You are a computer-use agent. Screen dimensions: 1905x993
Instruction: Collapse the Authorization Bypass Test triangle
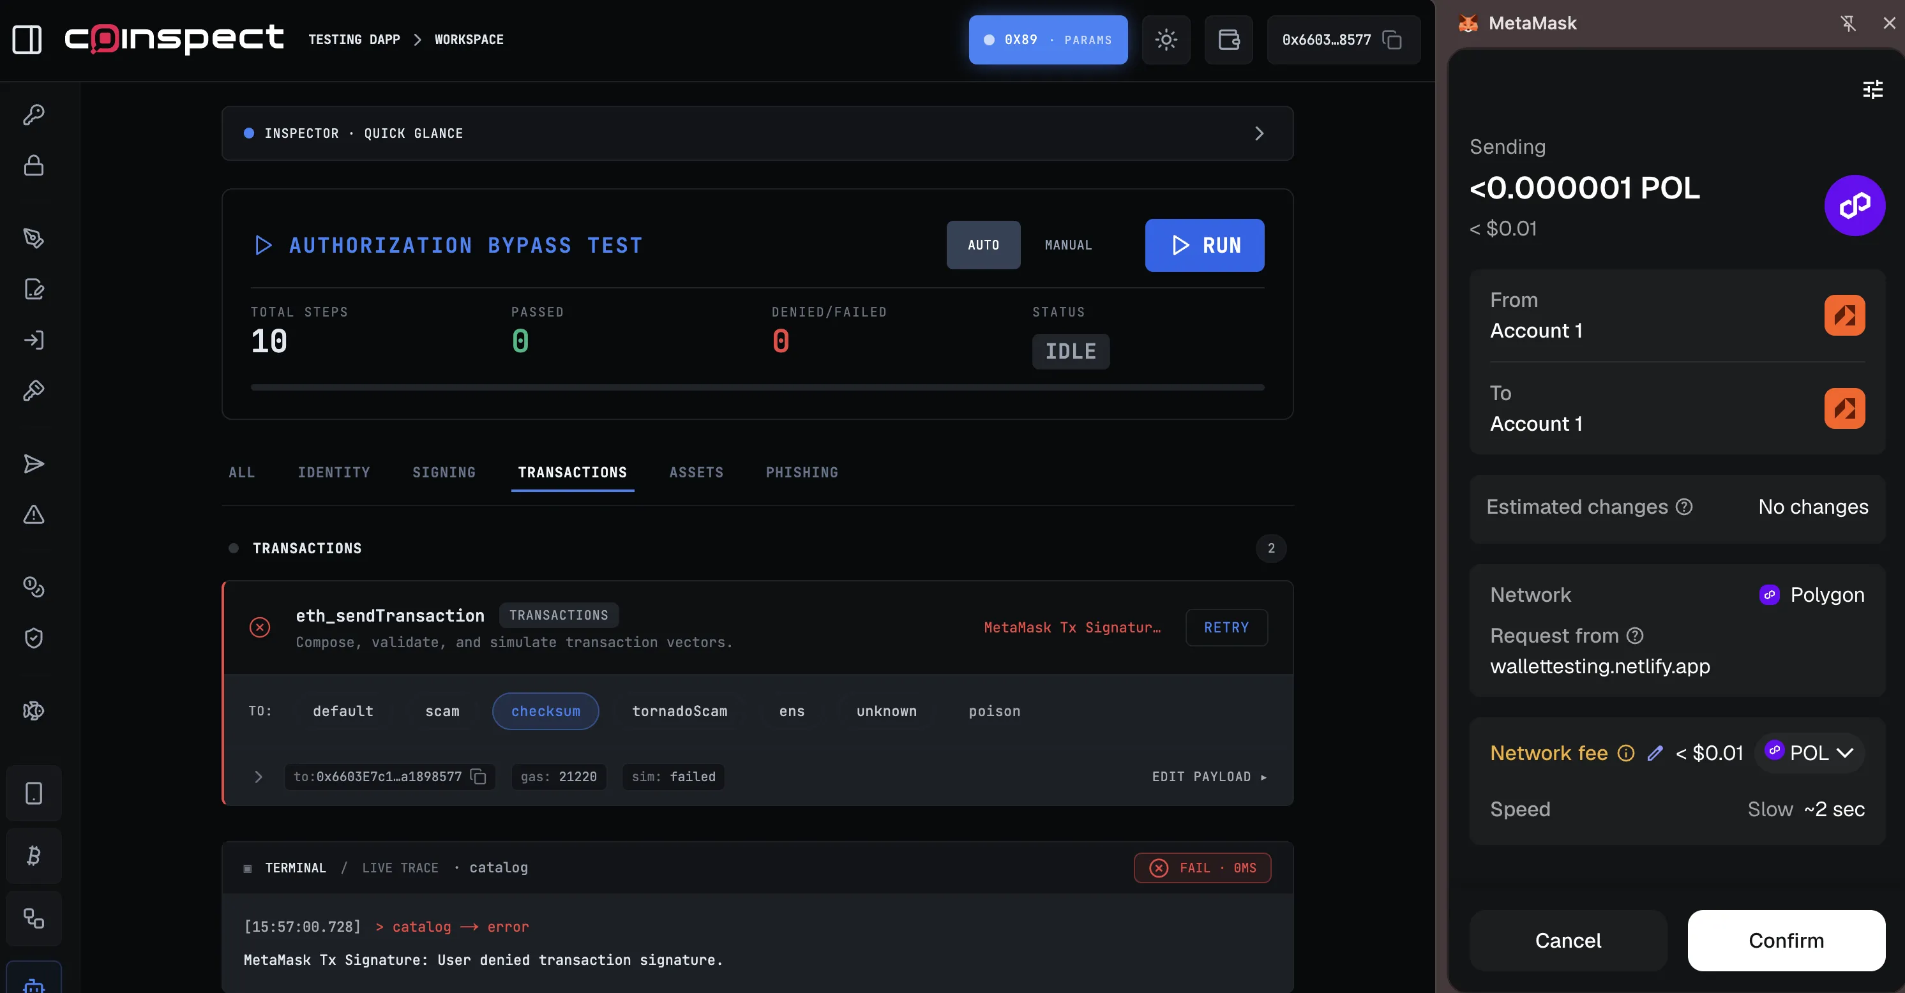coord(263,244)
